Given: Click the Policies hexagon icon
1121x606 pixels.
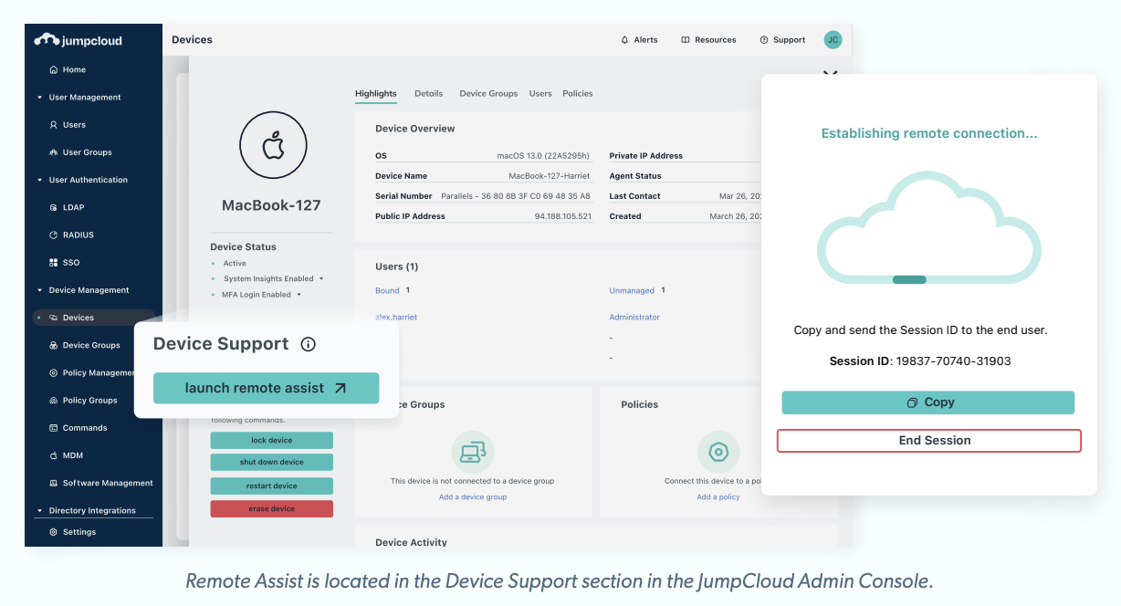Looking at the screenshot, I should pos(718,452).
